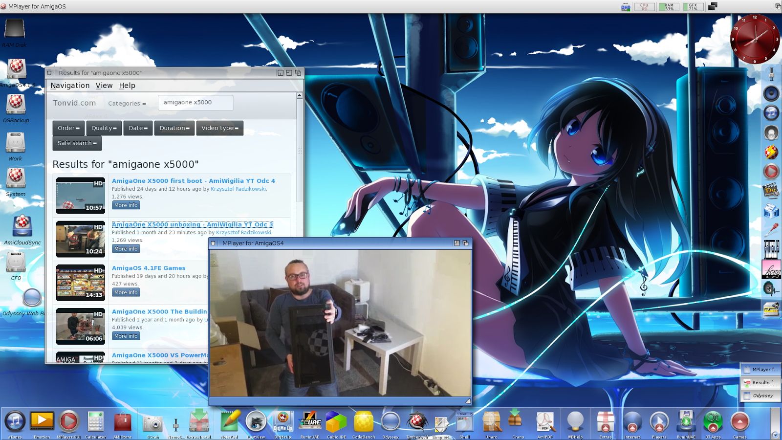Viewport: 782px width, 440px height.
Task: Click the analog clock widget
Action: [755, 39]
